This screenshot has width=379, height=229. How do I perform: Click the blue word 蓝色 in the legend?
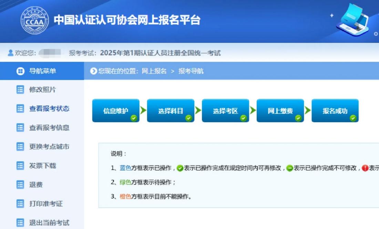[x=125, y=168]
